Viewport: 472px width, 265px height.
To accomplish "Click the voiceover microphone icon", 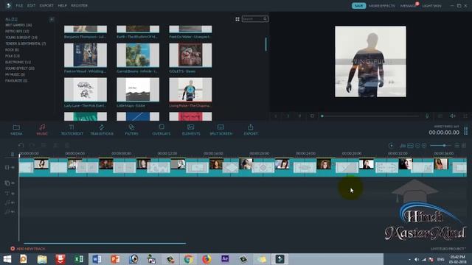I will click(x=427, y=116).
